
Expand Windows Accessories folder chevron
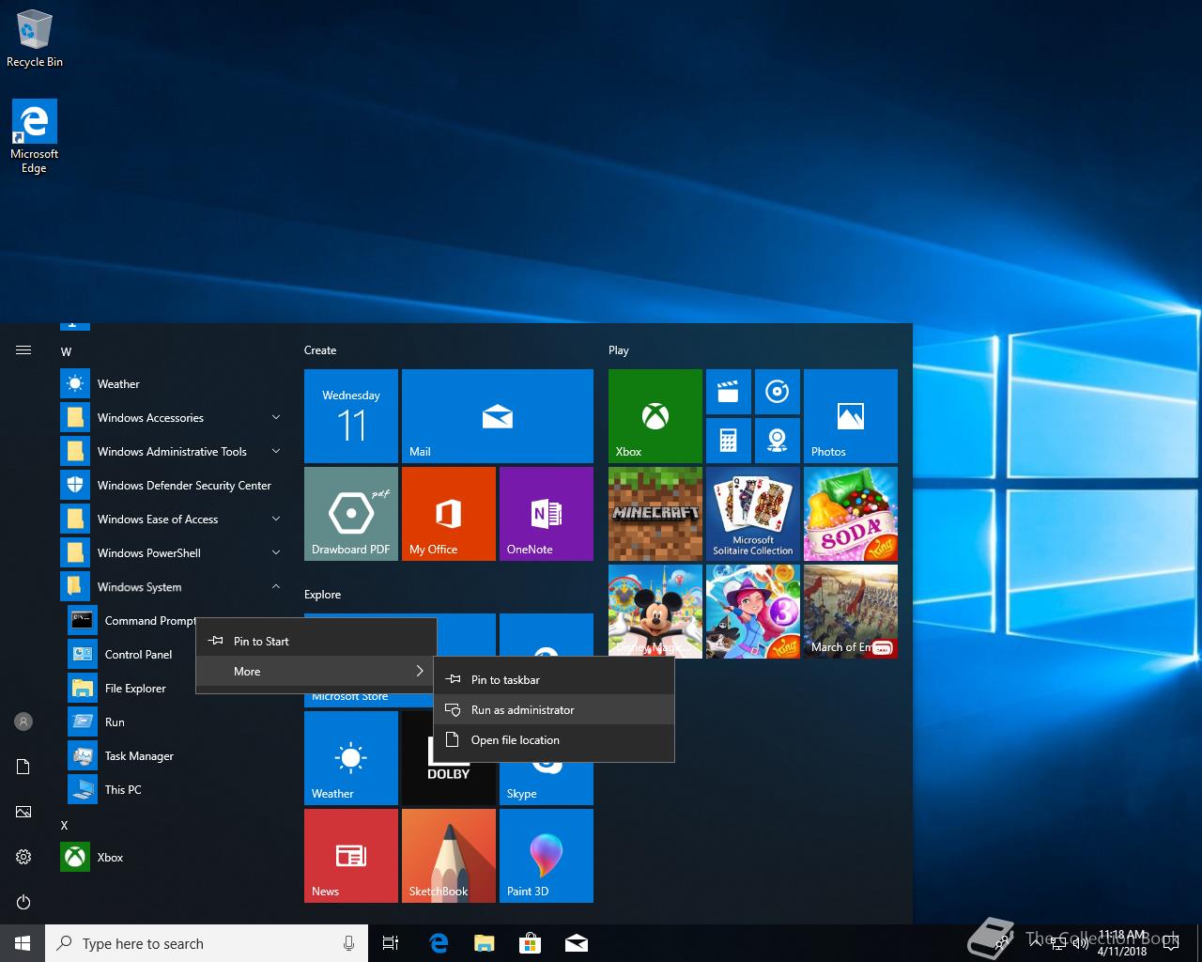[276, 417]
